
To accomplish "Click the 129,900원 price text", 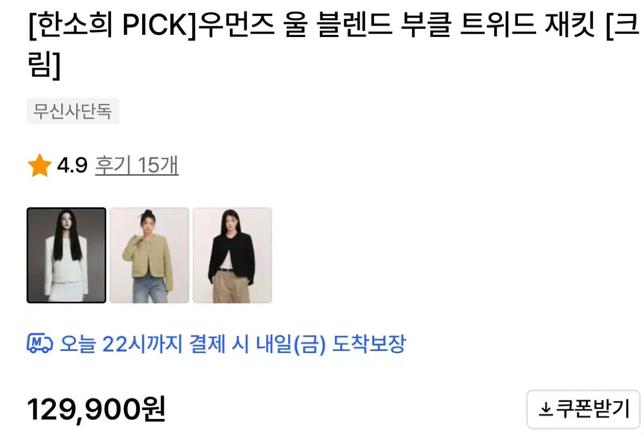I will (96, 410).
